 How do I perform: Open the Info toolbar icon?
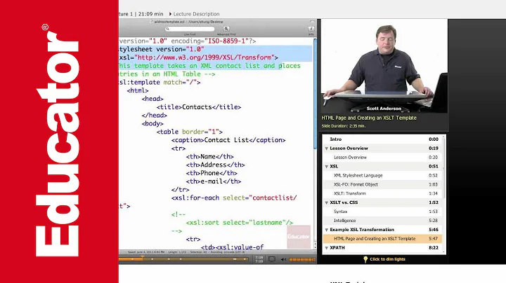point(311,29)
